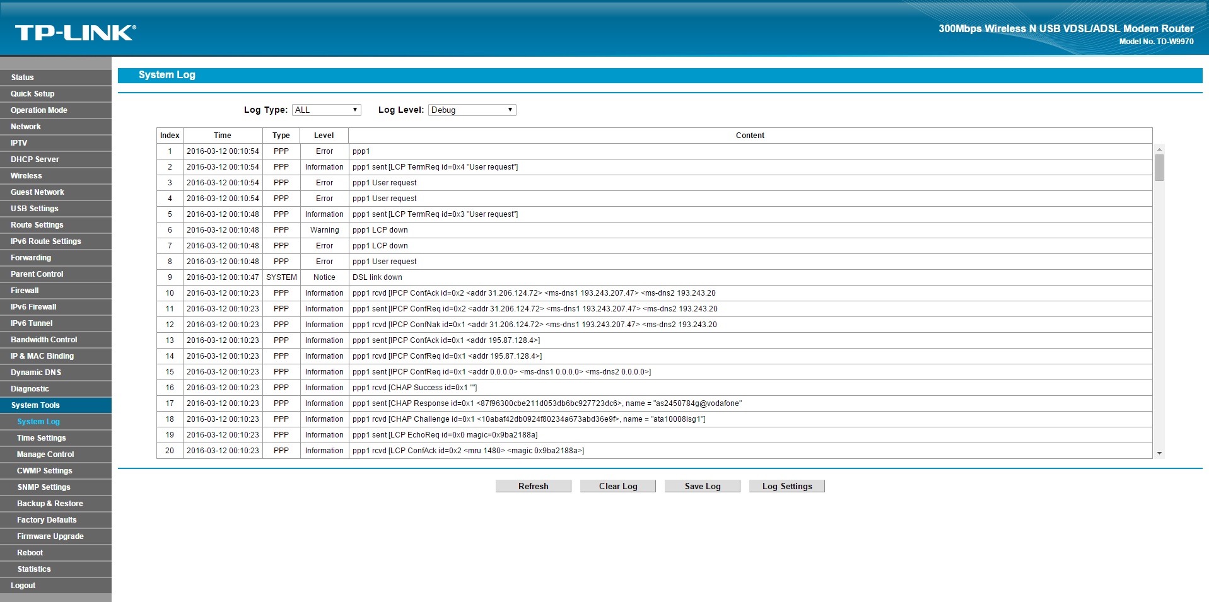
Task: Go to Operation Mode settings
Action: coord(55,110)
